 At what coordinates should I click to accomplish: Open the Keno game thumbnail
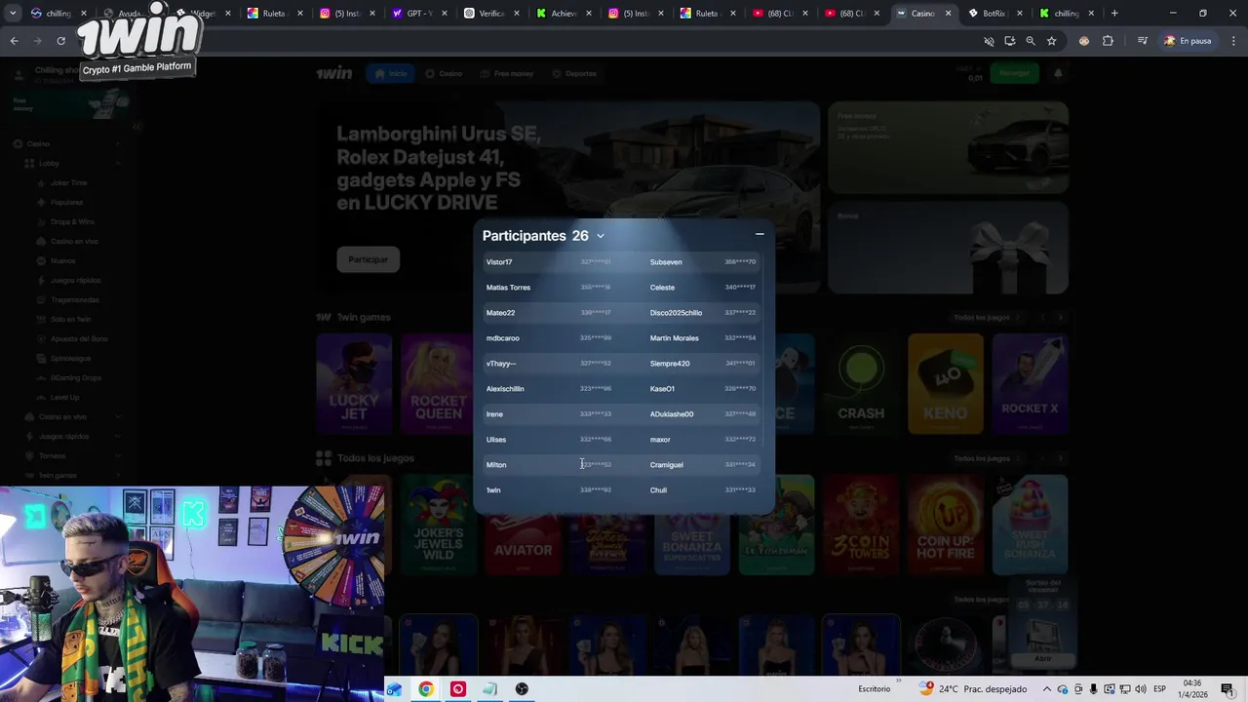[946, 384]
